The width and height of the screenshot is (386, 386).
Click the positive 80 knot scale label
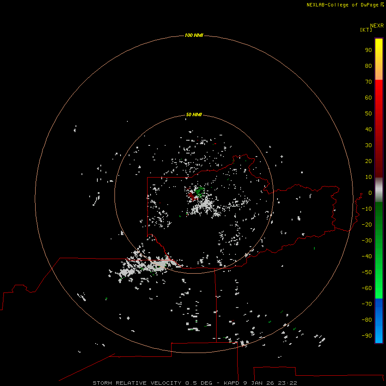click(368, 66)
